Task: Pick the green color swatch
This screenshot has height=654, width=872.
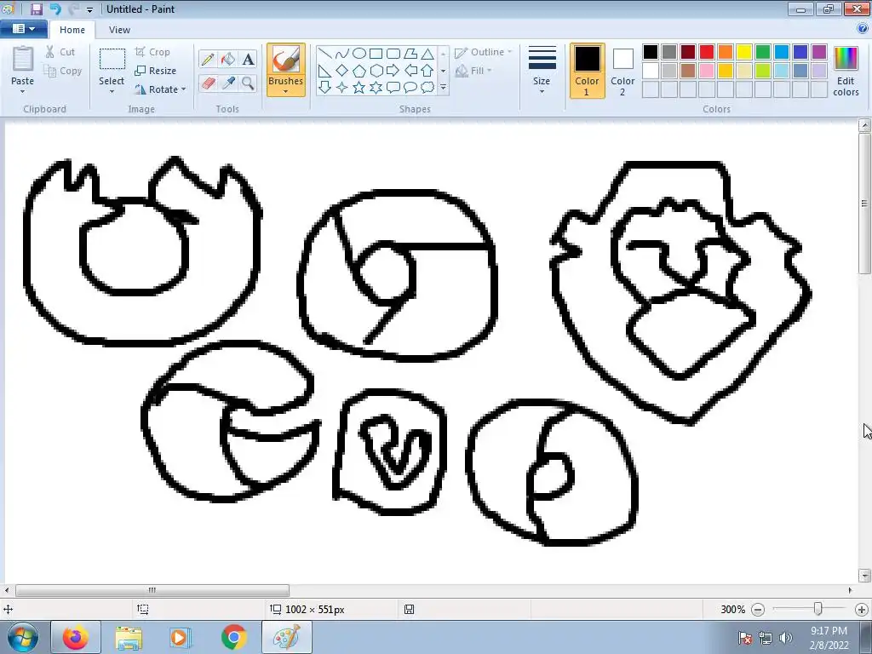Action: [763, 52]
